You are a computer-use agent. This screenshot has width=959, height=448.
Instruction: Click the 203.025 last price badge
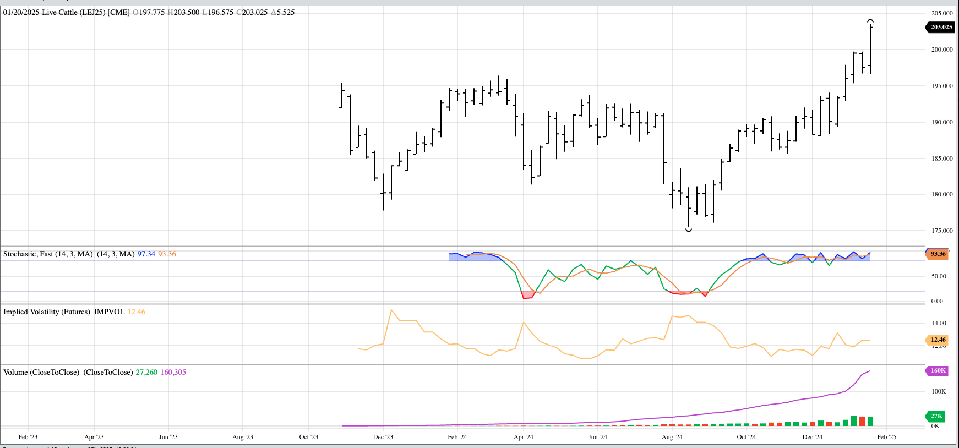(x=941, y=27)
